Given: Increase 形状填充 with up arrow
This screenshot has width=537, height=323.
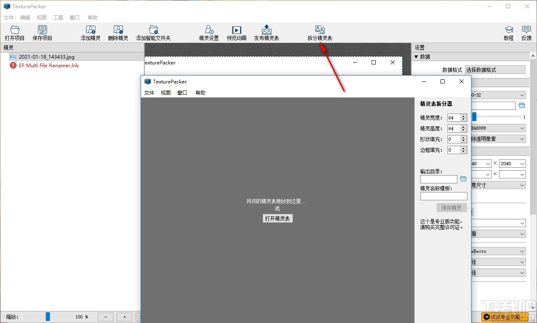Looking at the screenshot, I should tap(464, 137).
